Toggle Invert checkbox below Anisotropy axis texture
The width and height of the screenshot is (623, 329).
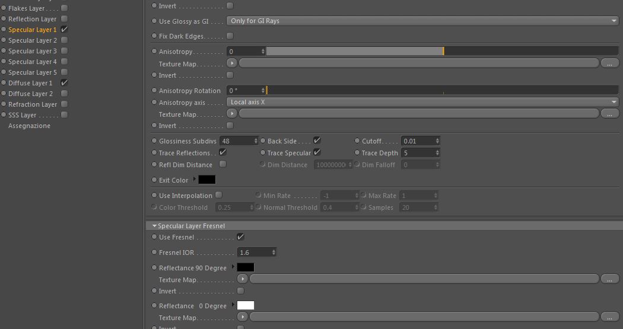230,126
